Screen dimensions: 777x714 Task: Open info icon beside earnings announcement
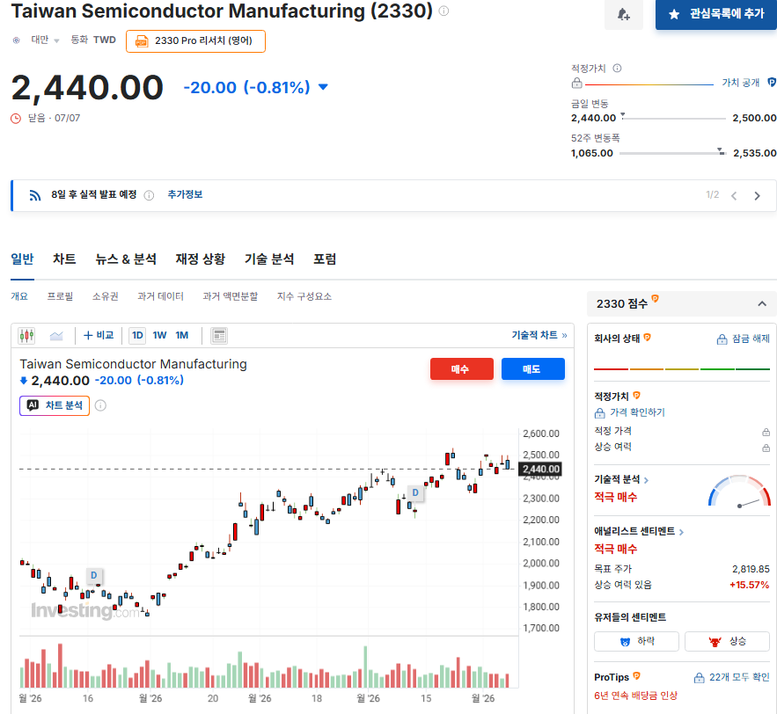click(x=149, y=195)
